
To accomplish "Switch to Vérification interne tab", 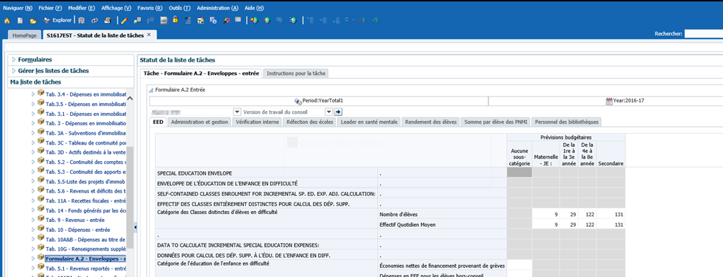I will point(257,122).
